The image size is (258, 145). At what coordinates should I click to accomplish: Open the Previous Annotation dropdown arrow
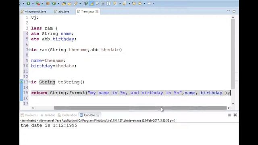[x=129, y=3]
